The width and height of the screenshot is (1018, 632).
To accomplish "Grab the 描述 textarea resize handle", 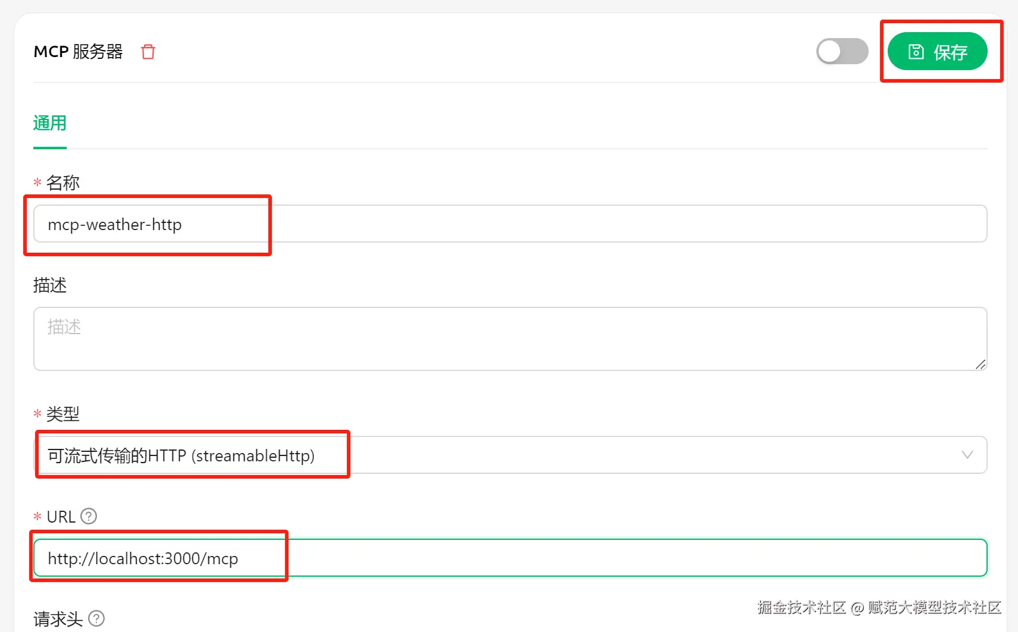I will tap(981, 364).
